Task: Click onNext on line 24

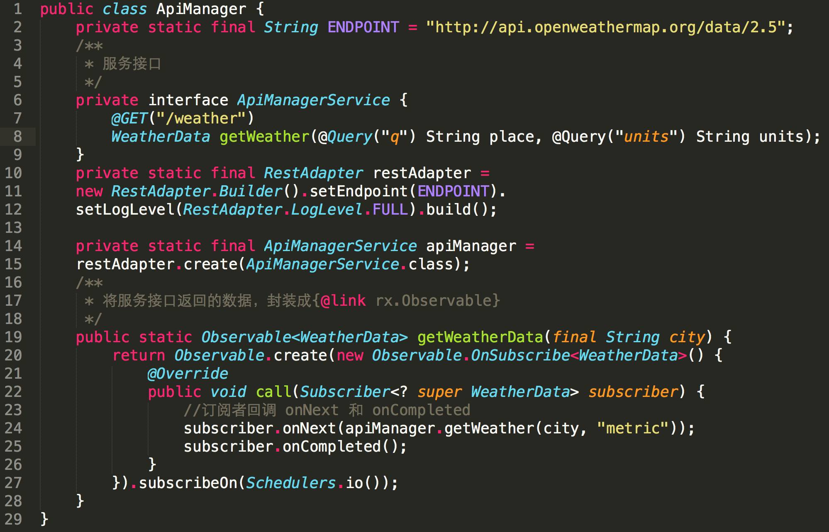Action: click(309, 428)
